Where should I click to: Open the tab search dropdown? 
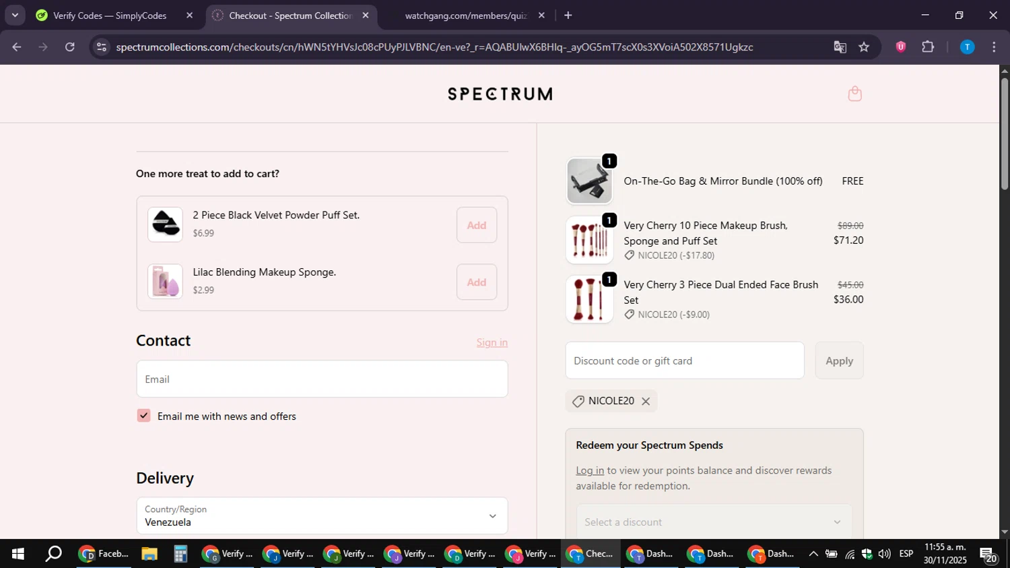[x=15, y=15]
